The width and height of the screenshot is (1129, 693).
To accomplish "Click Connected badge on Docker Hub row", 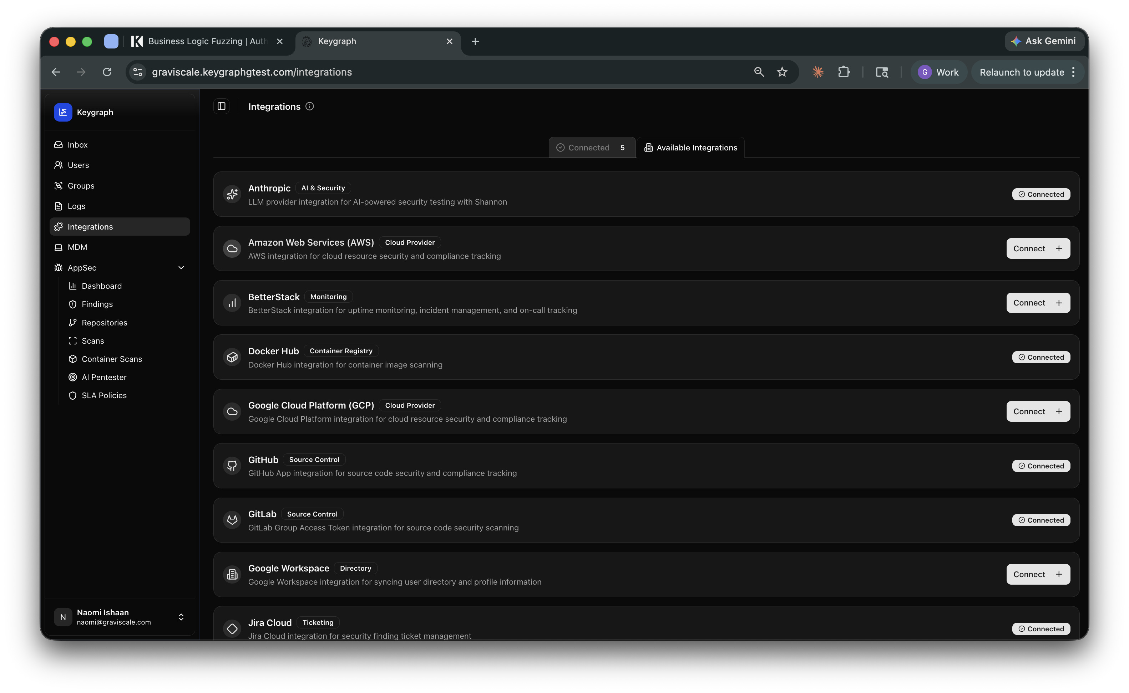I will (x=1041, y=357).
